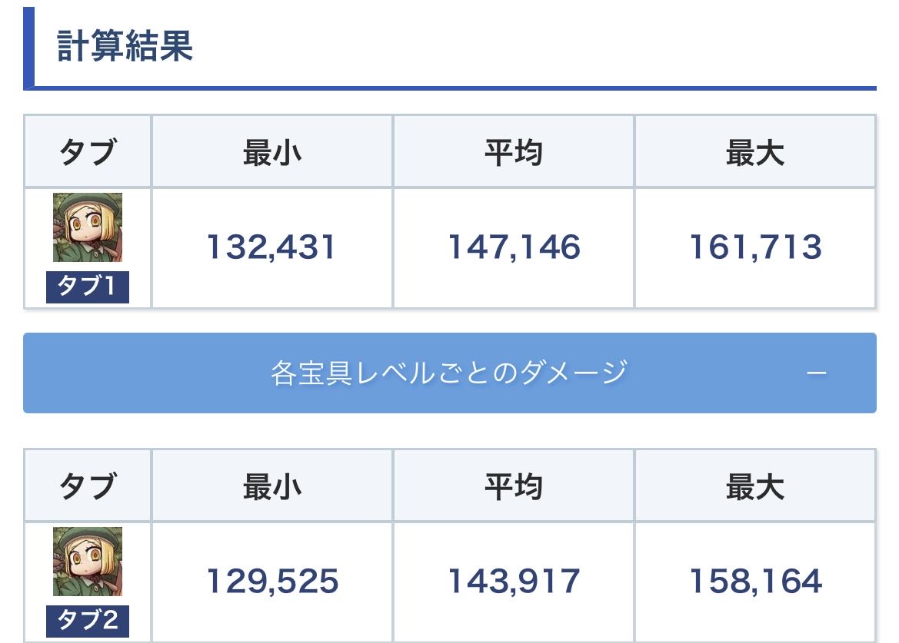Click Tab 2 minimum value 129,525
The height and width of the screenshot is (643, 899).
click(271, 582)
